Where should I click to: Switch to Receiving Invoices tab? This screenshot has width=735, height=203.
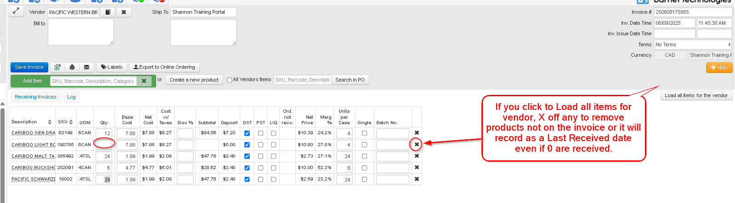pos(35,97)
